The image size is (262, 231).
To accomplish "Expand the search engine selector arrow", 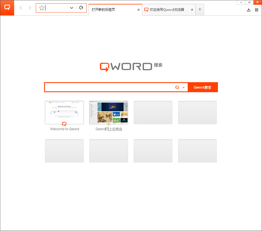I will click(x=184, y=87).
